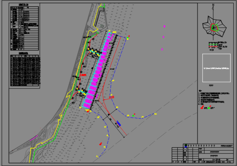
Task: Select the green pin marker on the lower dashed boundary
Action: [134, 115]
